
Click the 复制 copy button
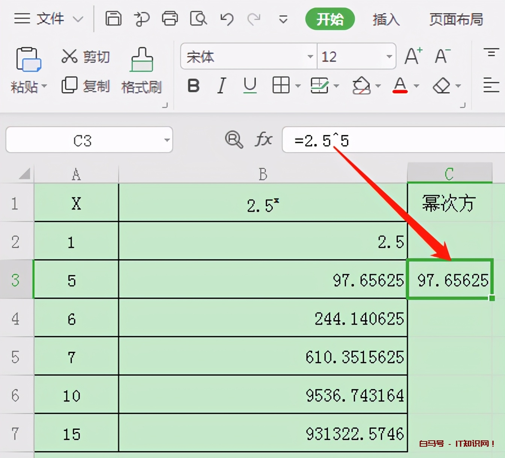pyautogui.click(x=86, y=86)
